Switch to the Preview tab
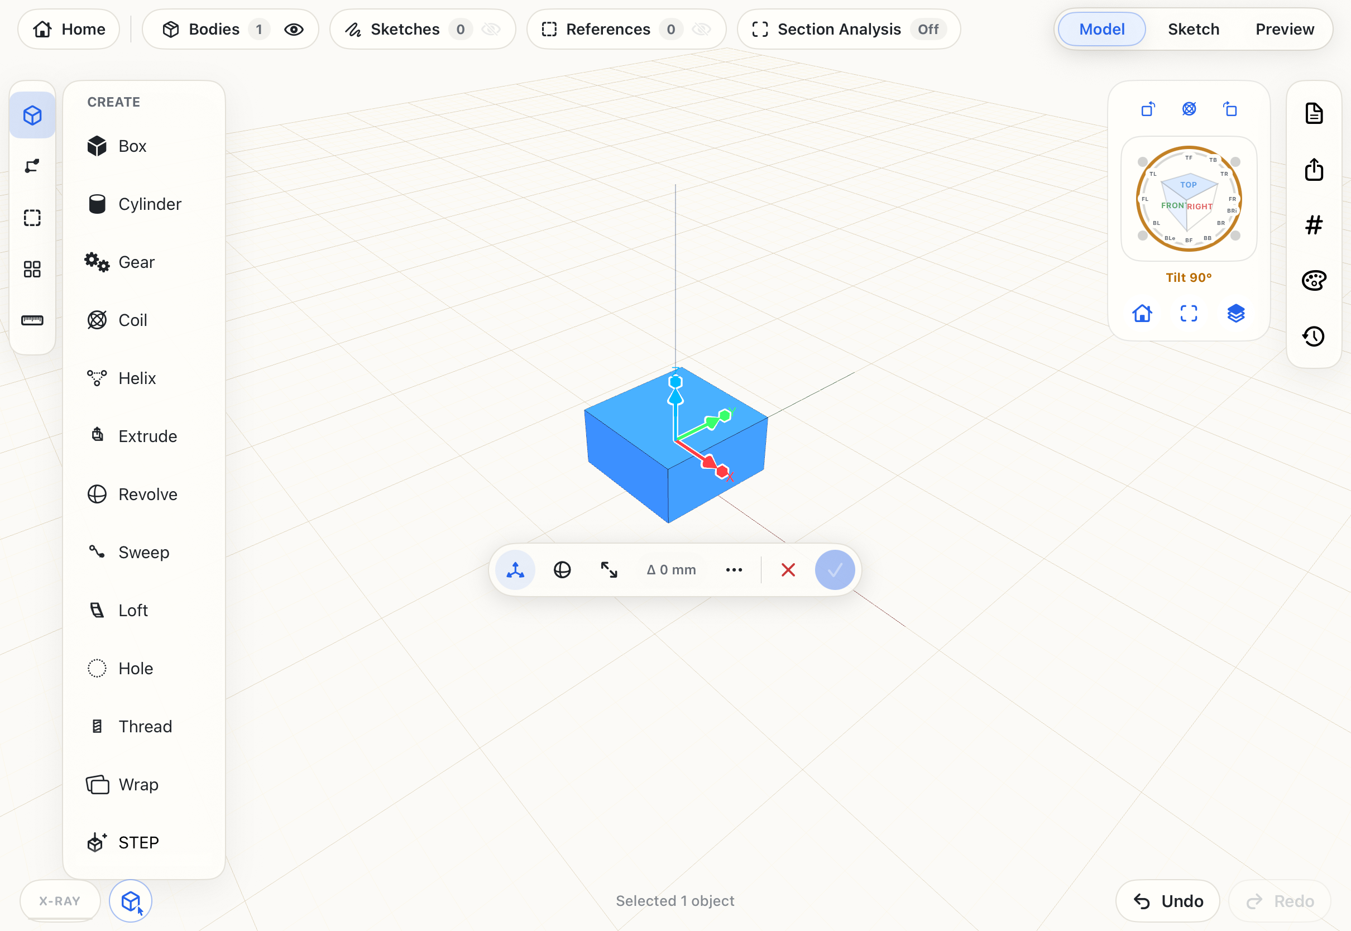1351x931 pixels. [x=1285, y=29]
